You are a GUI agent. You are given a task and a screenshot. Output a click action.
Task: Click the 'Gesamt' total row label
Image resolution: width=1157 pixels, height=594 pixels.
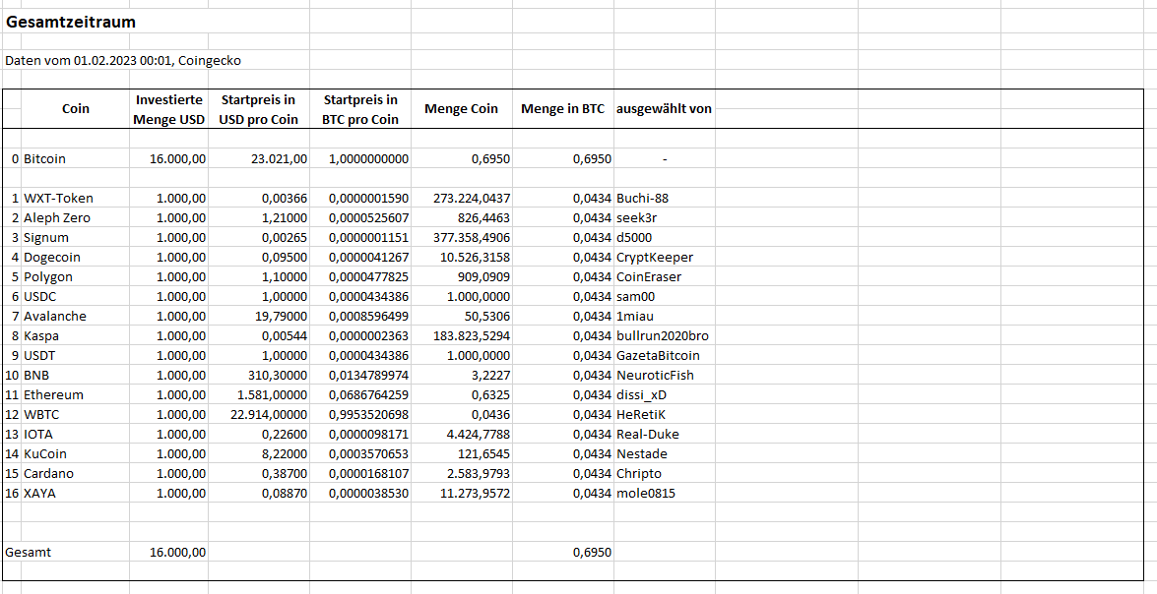(x=28, y=552)
